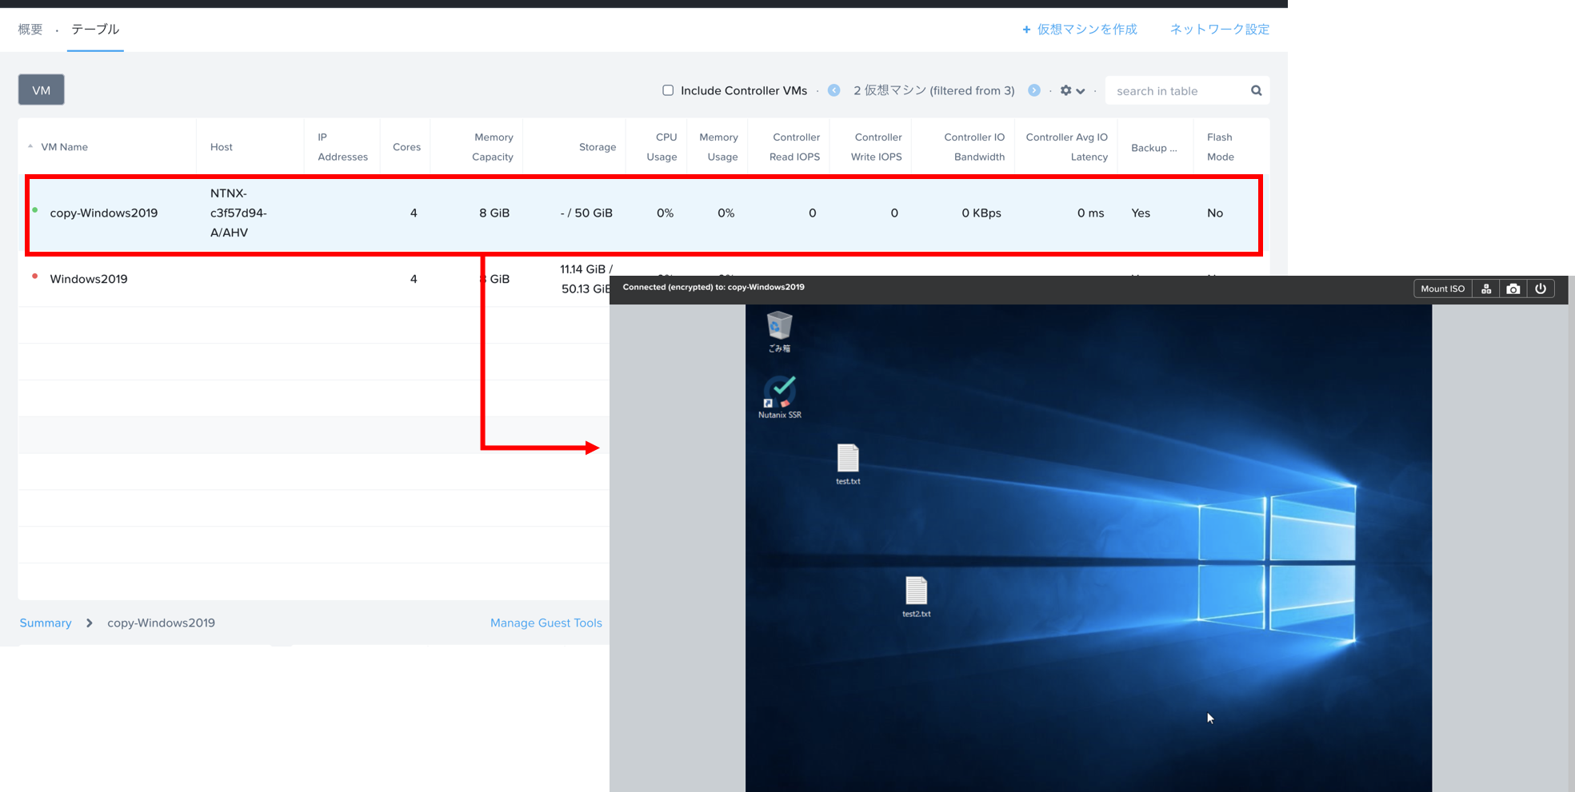Select the Windows2019 VM row
Image resolution: width=1575 pixels, height=792 pixels.
89,279
